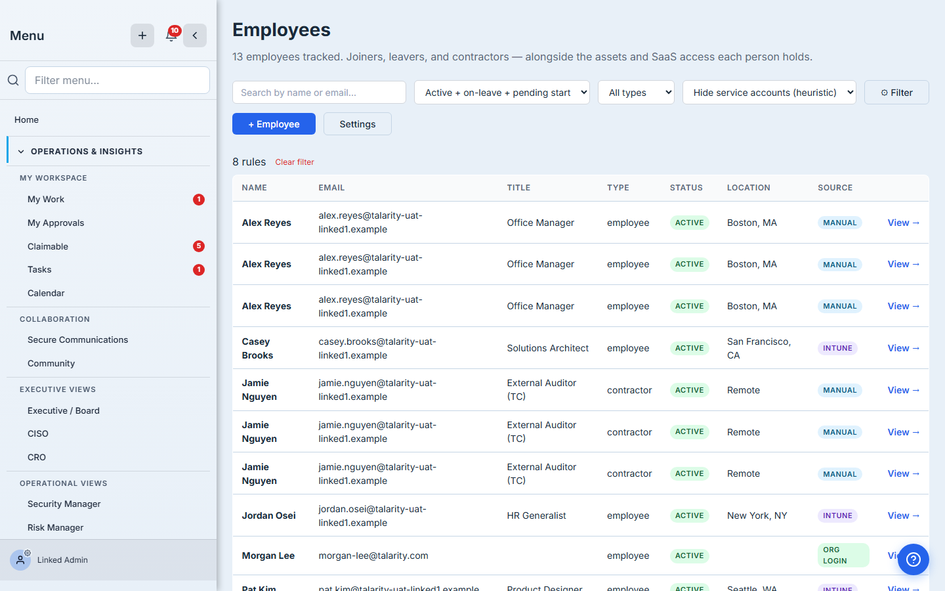Screen dimensions: 945x591
Task: Click the San Francisco, CA location cell
Action: [759, 348]
